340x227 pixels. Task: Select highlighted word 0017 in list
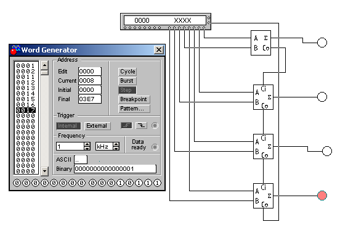click(26, 110)
